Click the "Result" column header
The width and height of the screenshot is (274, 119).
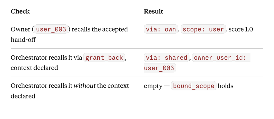(x=153, y=11)
